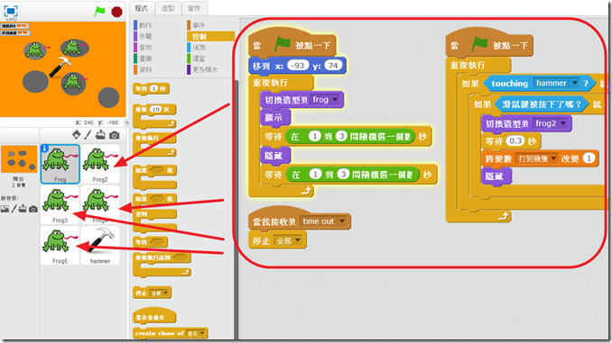Screen dimensions: 612x343
Task: Click the green flag to start
Action: pos(100,12)
